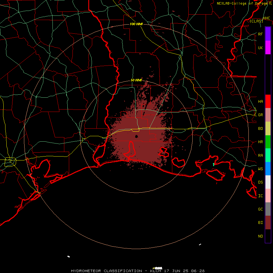Pick the light green RA legend swatch
Viewport: 273px width, 273px height.
coord(268,155)
